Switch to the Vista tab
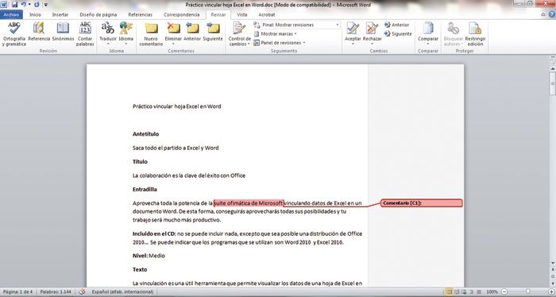This screenshot has height=297, width=556. tap(241, 14)
